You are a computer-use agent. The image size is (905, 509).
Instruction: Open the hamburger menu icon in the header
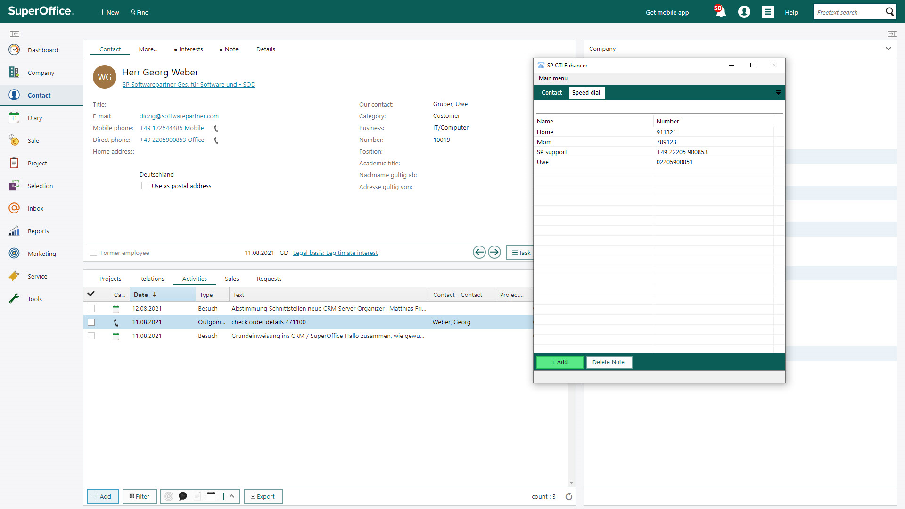[767, 12]
